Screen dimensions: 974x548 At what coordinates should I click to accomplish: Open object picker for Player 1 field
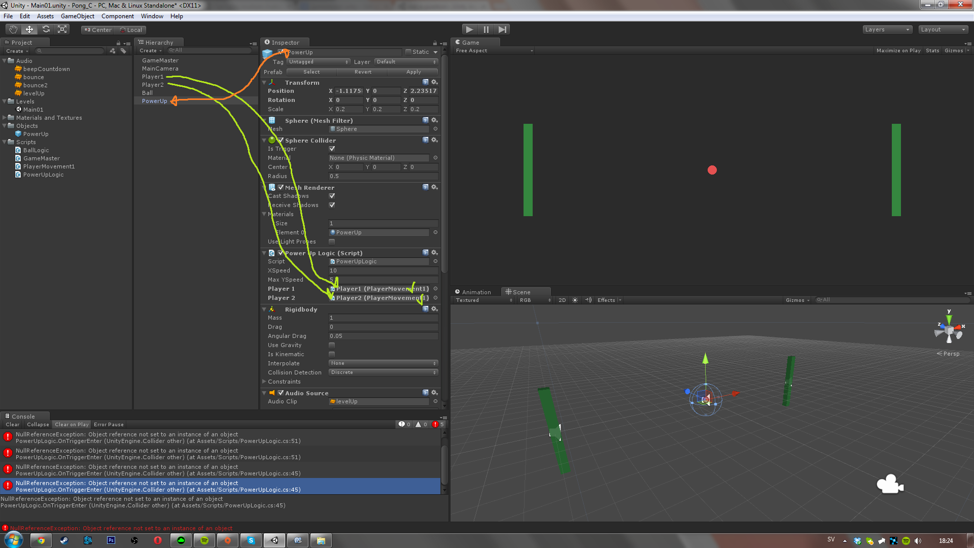coord(435,289)
